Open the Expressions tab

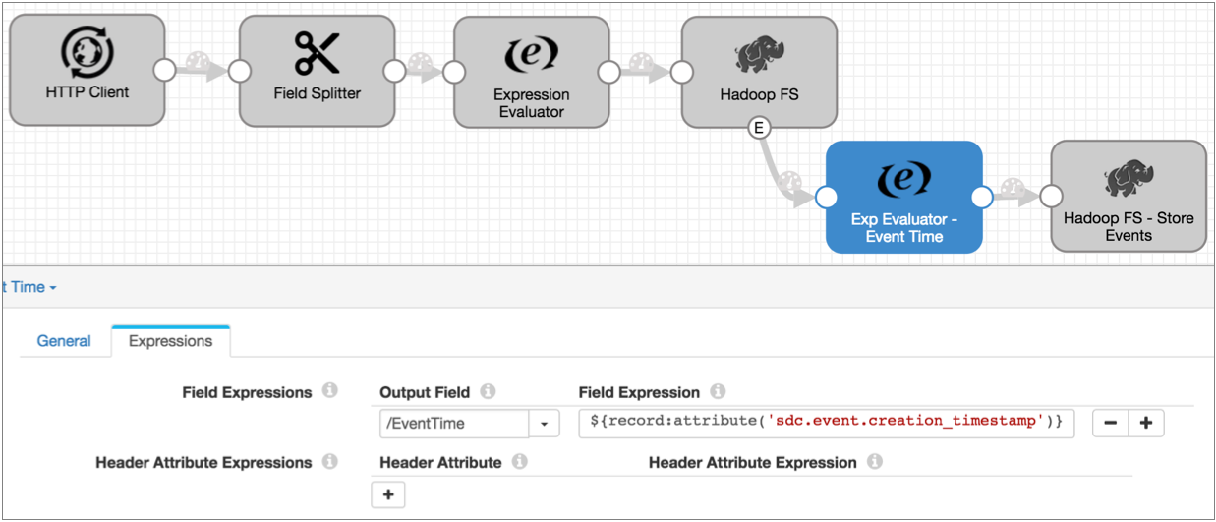pyautogui.click(x=170, y=341)
